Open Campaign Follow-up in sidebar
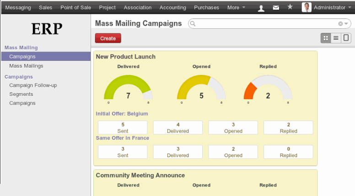 click(33, 85)
